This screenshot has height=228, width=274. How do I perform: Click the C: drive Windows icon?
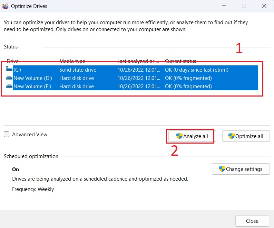coord(9,70)
